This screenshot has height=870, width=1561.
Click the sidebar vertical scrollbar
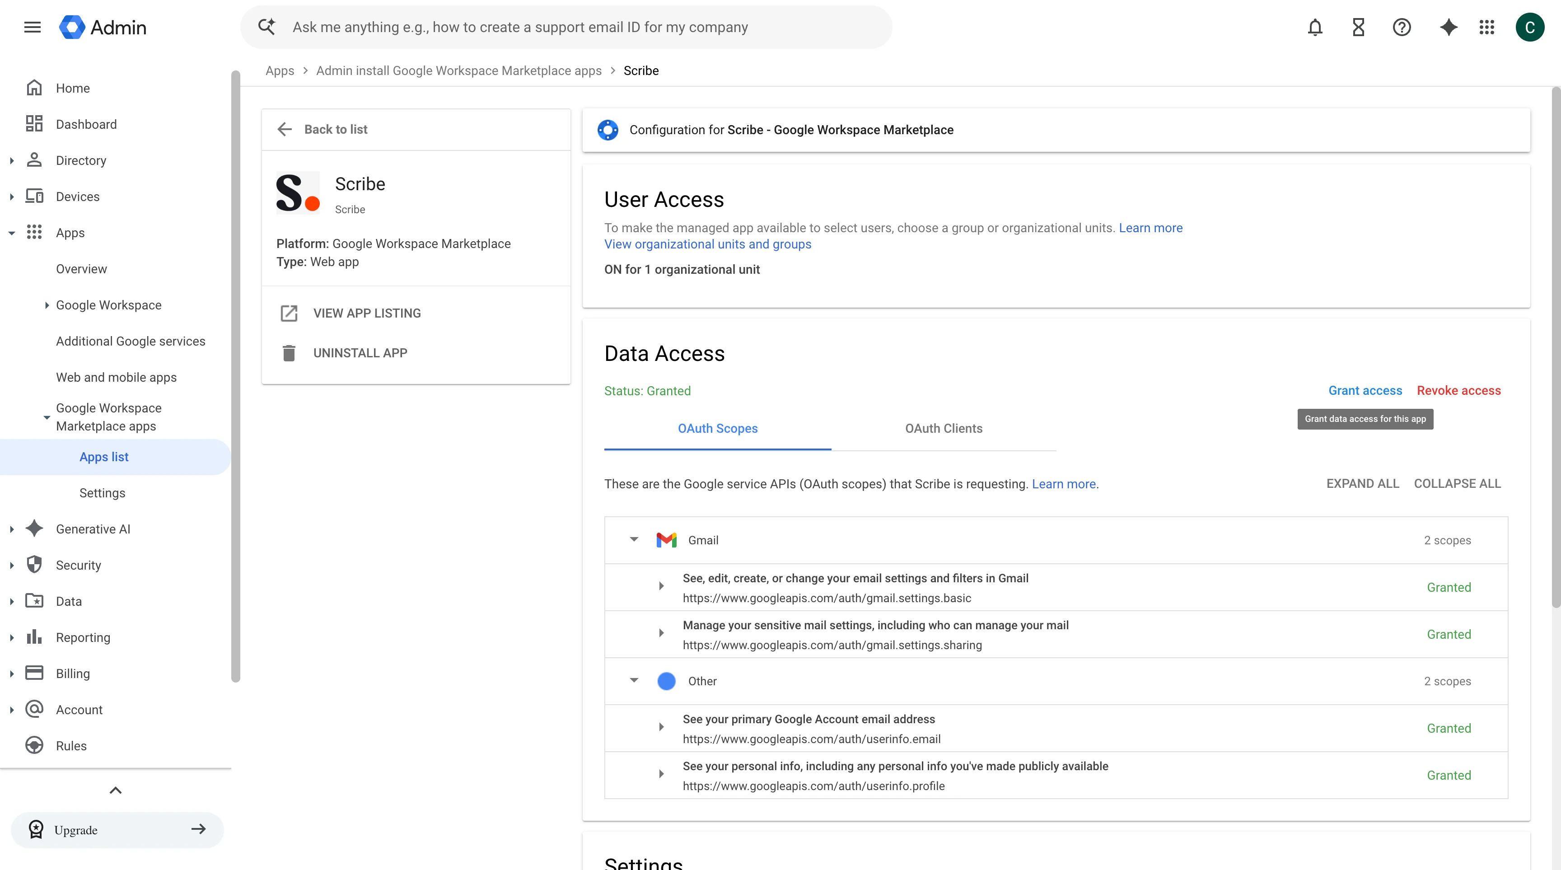pyautogui.click(x=235, y=376)
